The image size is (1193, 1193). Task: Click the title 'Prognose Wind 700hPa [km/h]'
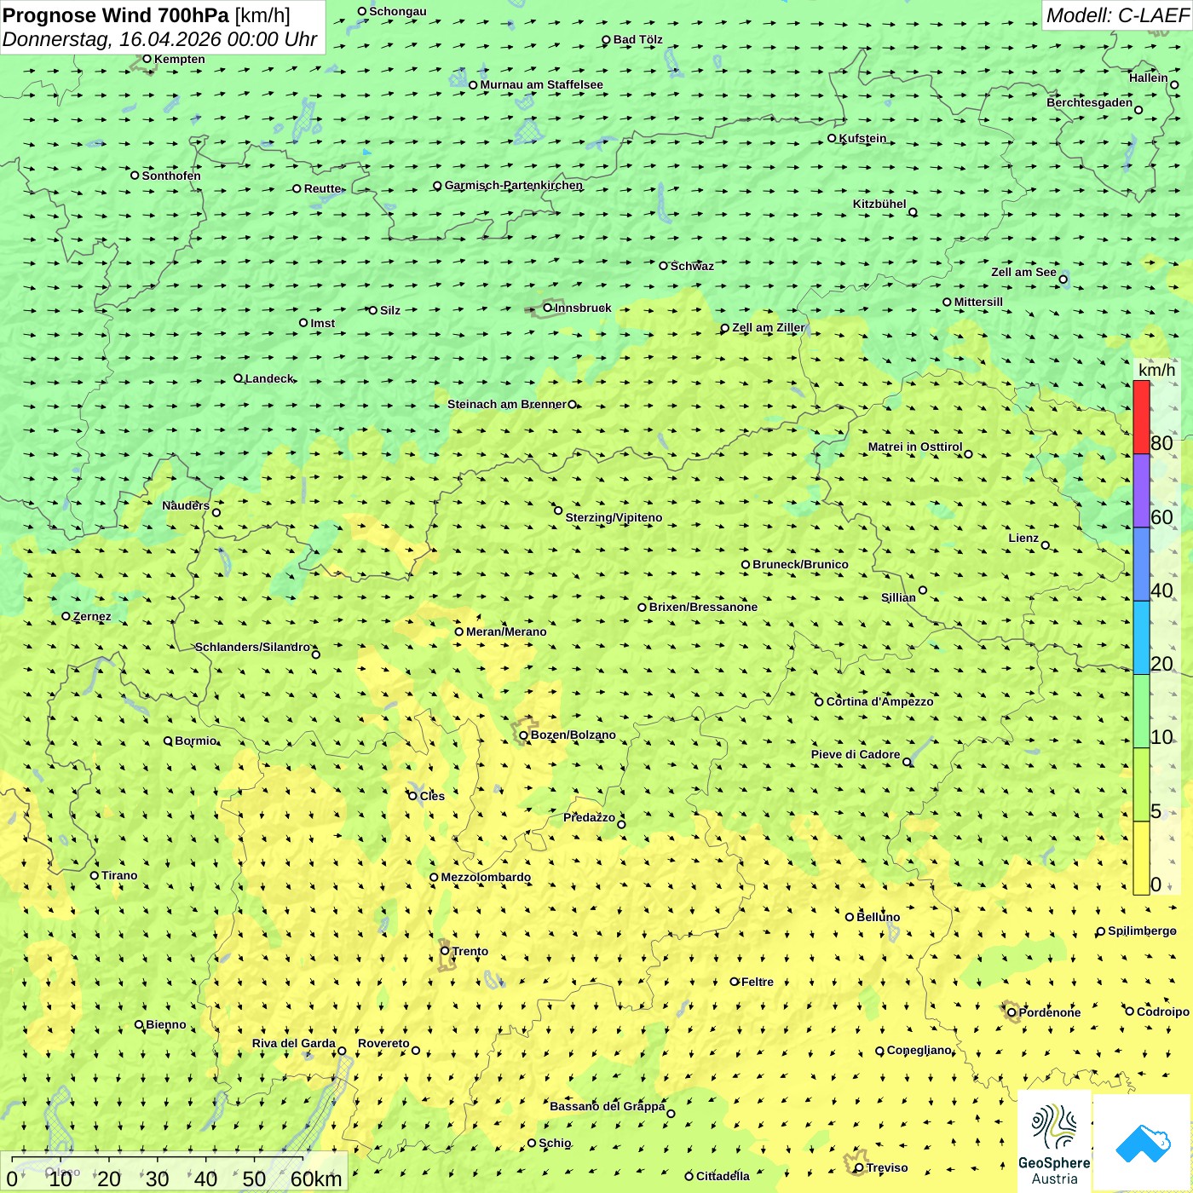[x=147, y=15]
